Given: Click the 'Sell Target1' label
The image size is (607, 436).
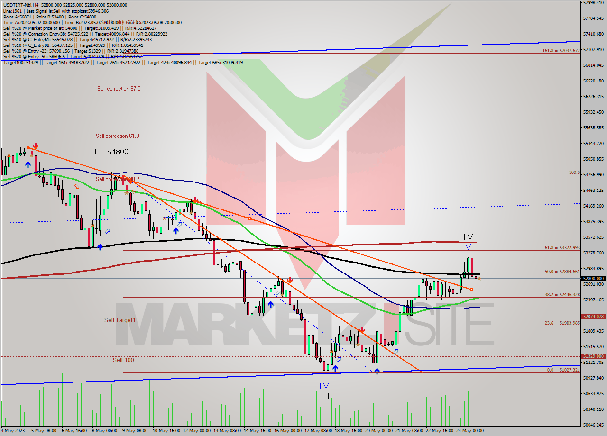Looking at the screenshot, I should 120,320.
